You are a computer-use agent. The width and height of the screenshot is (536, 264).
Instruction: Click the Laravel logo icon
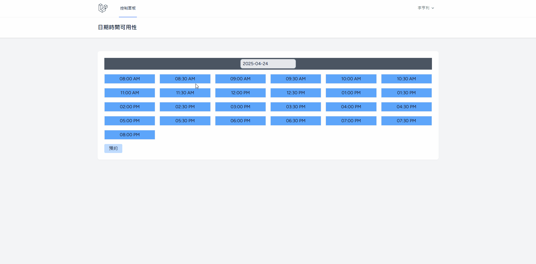103,8
